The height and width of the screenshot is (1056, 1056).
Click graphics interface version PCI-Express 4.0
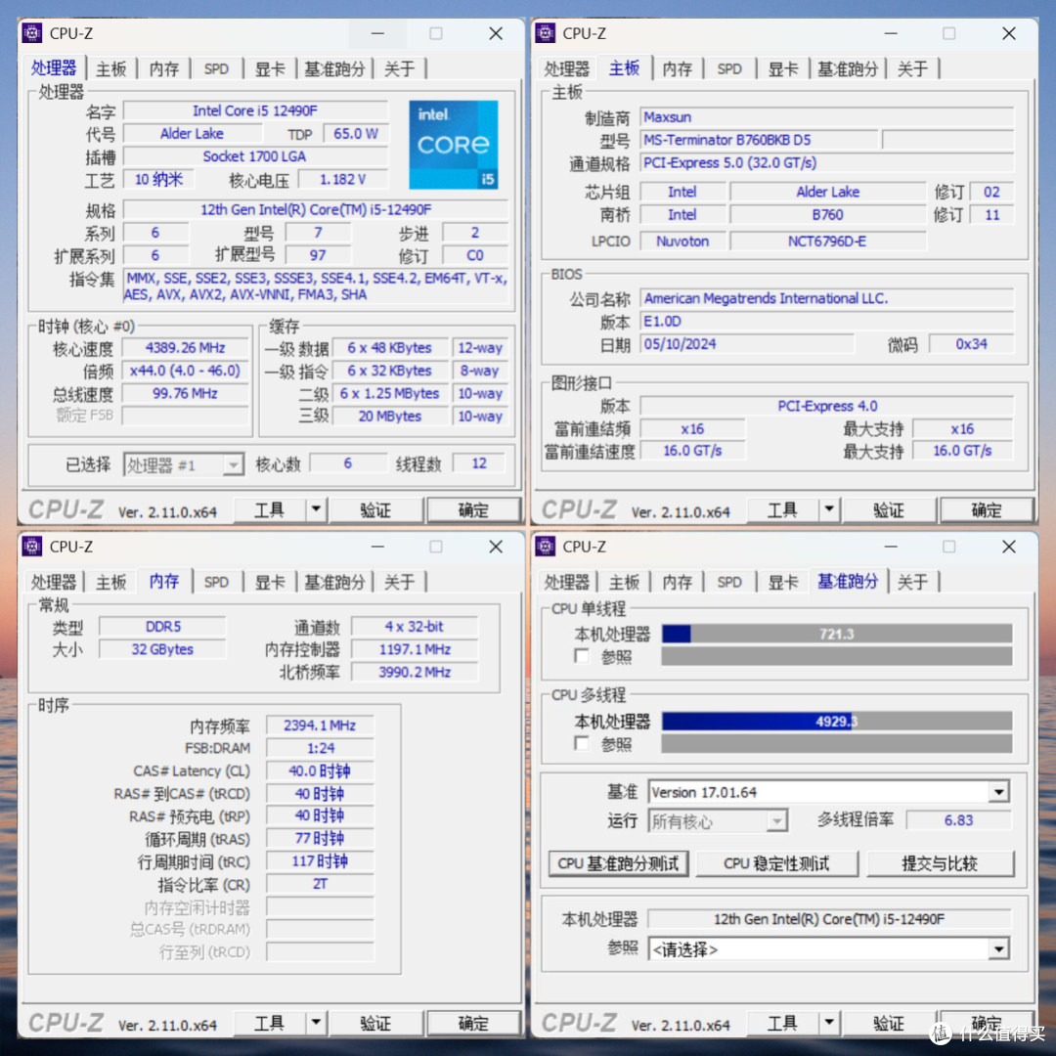[x=827, y=406]
